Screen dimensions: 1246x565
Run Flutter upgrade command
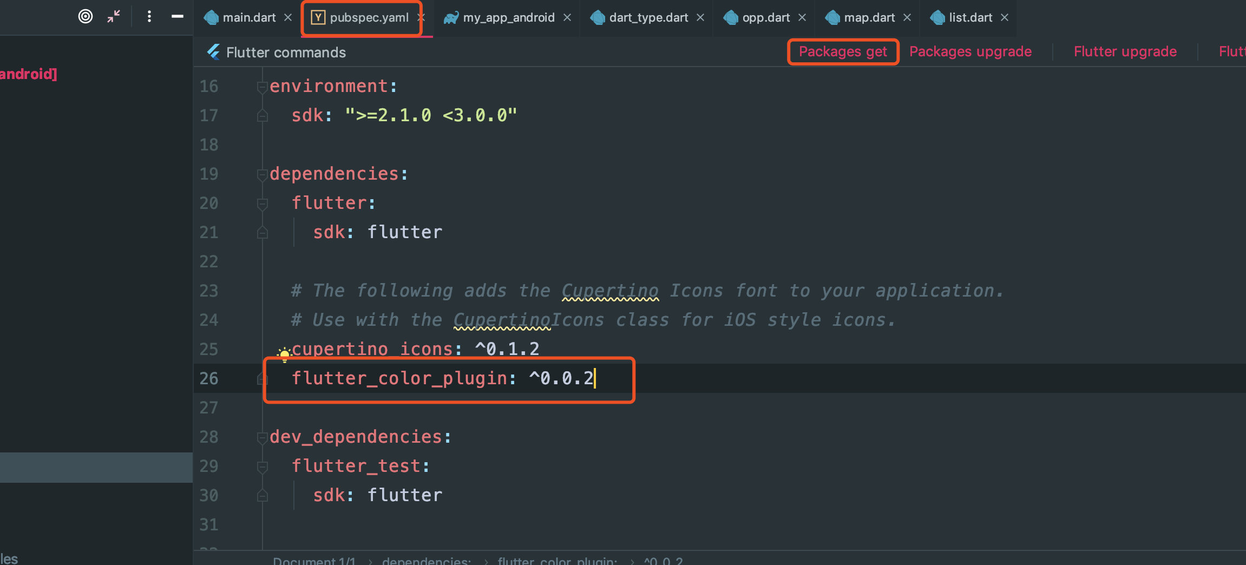click(x=1125, y=51)
